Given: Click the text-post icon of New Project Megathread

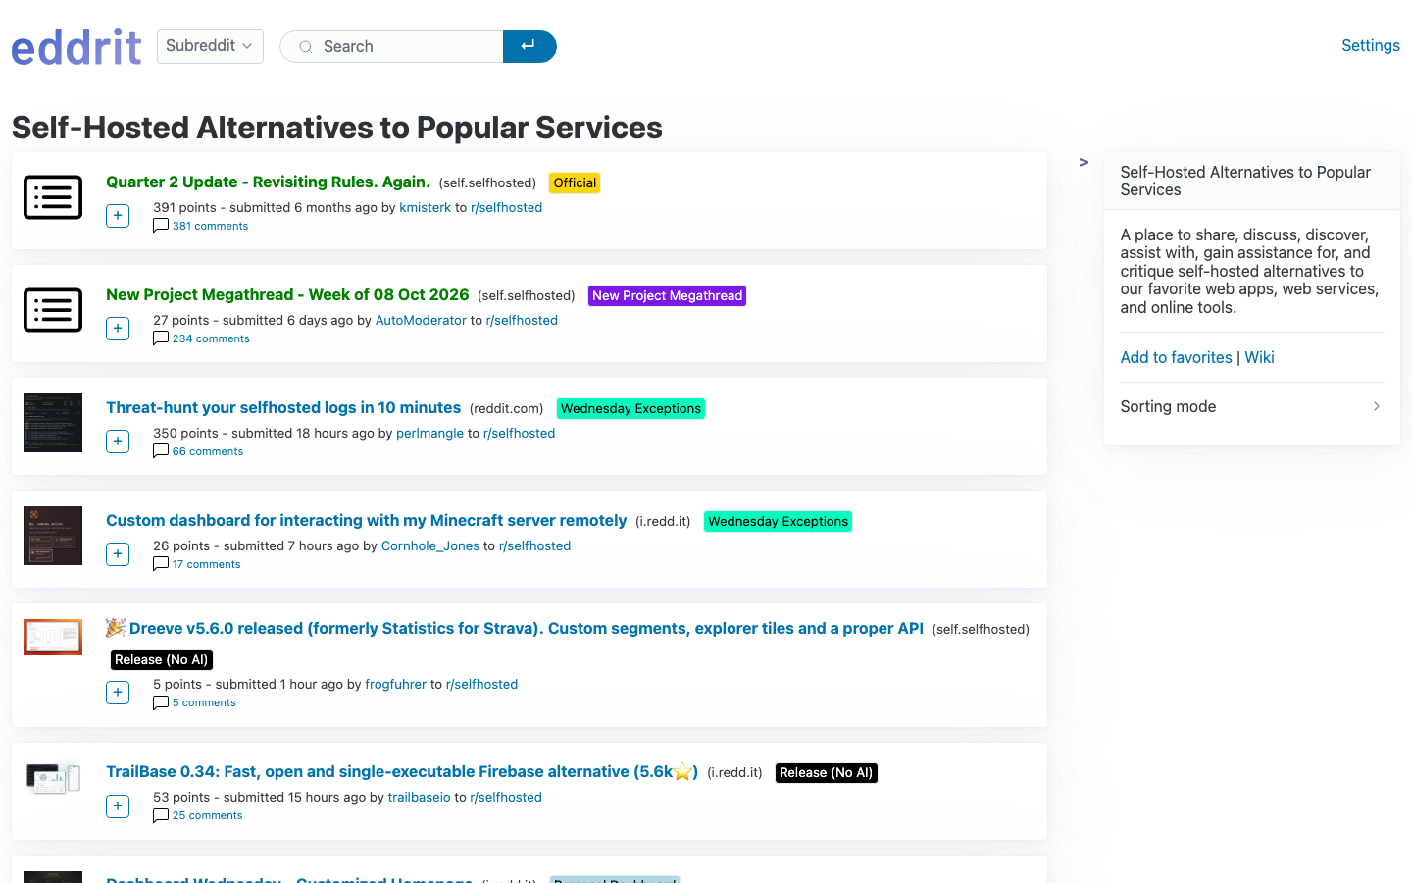Looking at the screenshot, I should point(53,310).
